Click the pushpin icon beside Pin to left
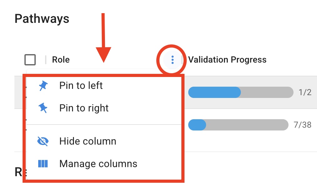 point(43,85)
